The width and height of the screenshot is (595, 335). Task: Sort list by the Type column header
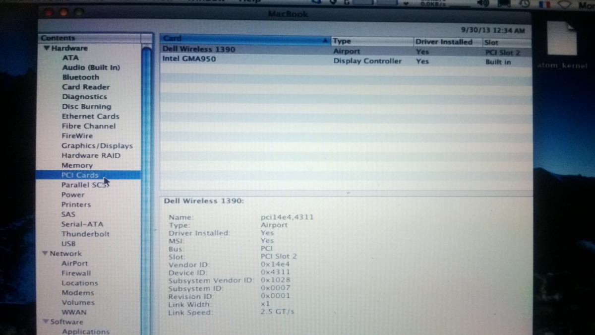pos(372,41)
